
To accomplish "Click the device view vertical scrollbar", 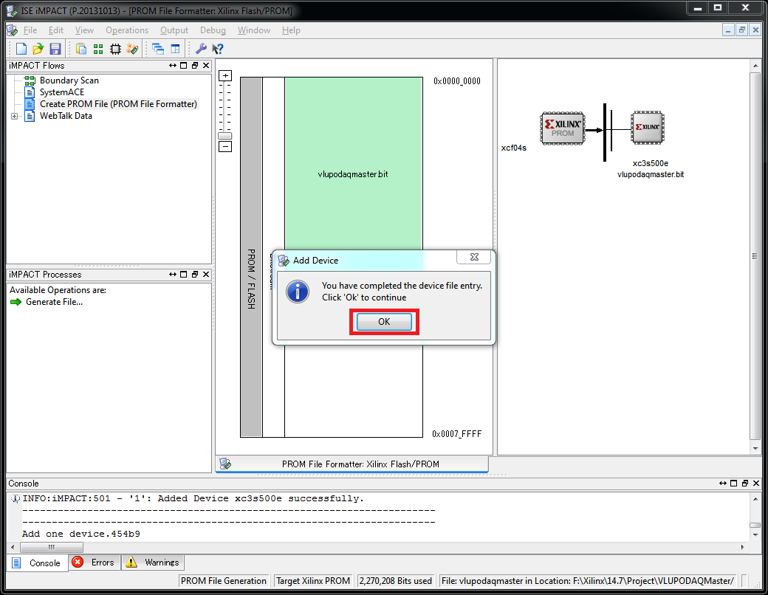I will coord(755,255).
